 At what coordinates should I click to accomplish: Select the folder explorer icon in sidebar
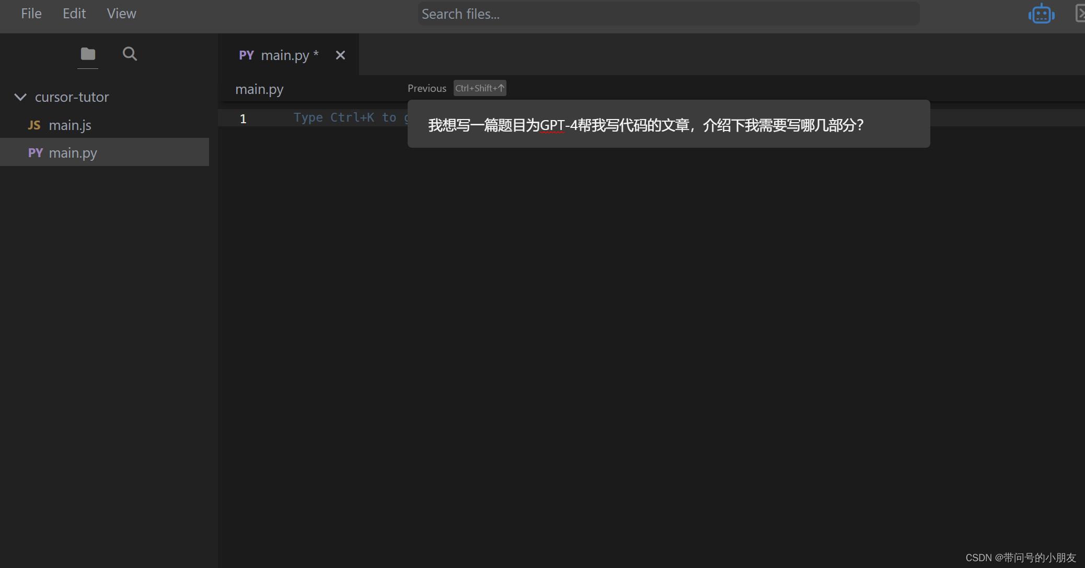tap(88, 54)
